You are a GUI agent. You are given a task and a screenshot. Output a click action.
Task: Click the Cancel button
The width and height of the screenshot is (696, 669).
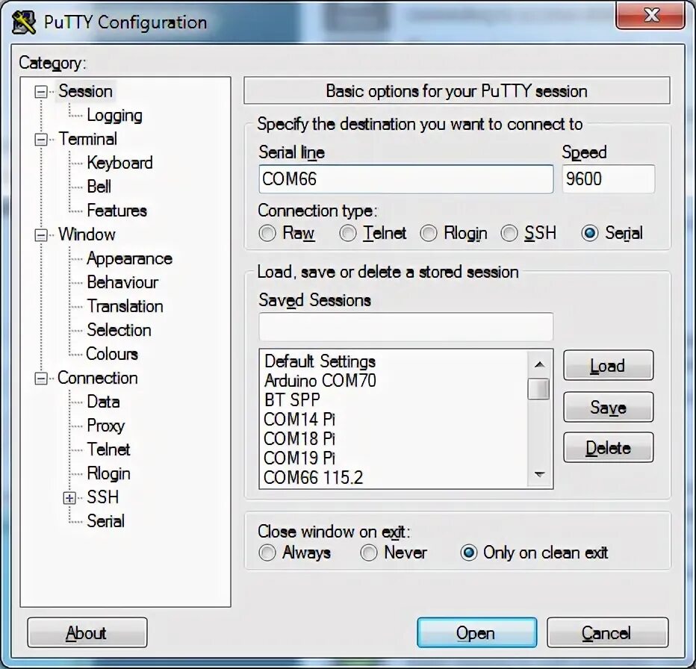tap(607, 632)
